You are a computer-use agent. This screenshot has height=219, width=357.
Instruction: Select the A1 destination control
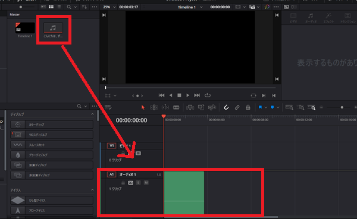(112, 174)
